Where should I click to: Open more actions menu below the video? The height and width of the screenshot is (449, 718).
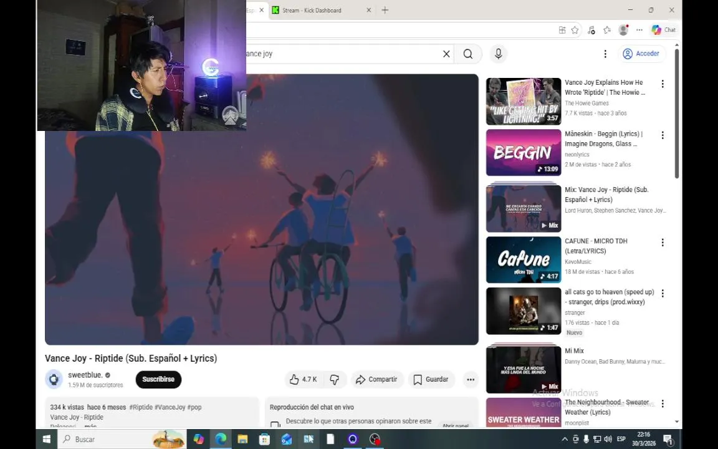pyautogui.click(x=471, y=379)
